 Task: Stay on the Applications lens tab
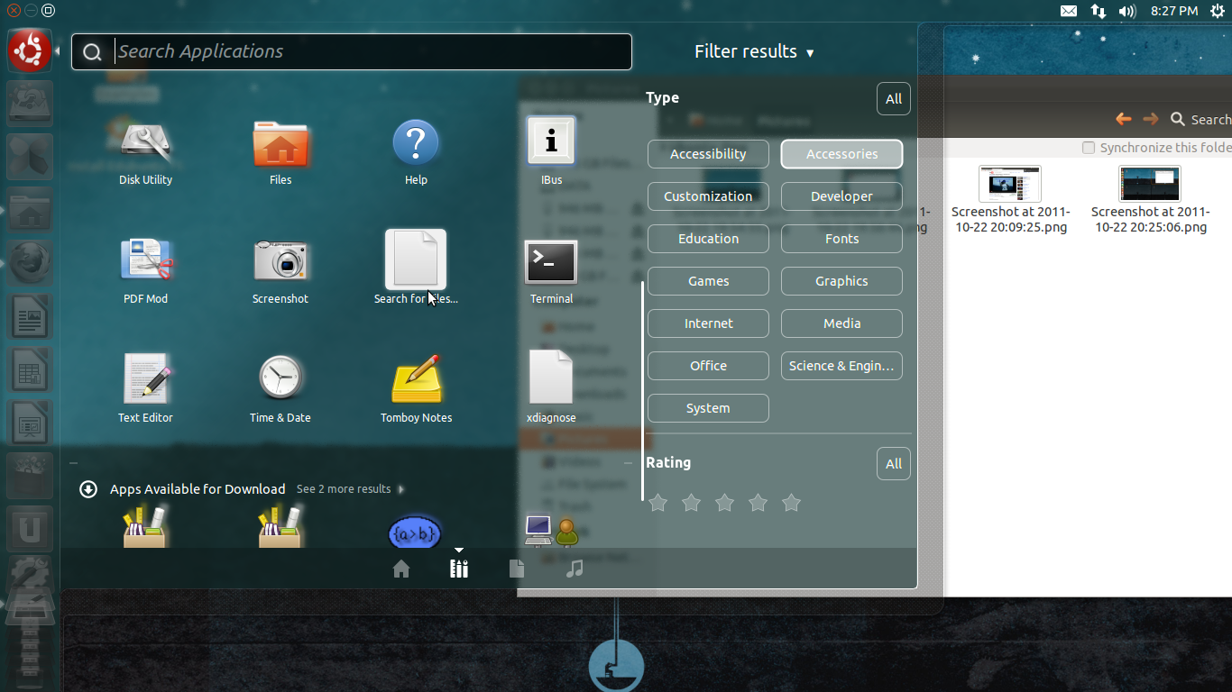point(458,569)
